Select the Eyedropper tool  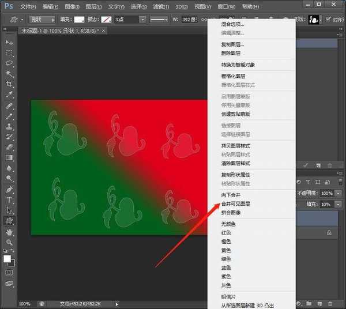[9, 95]
